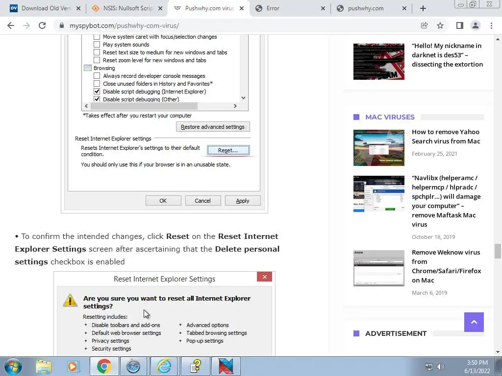
Task: View site lock security info
Action: coord(62,25)
